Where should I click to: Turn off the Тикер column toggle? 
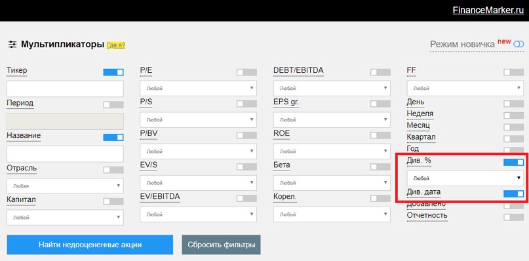tap(113, 72)
